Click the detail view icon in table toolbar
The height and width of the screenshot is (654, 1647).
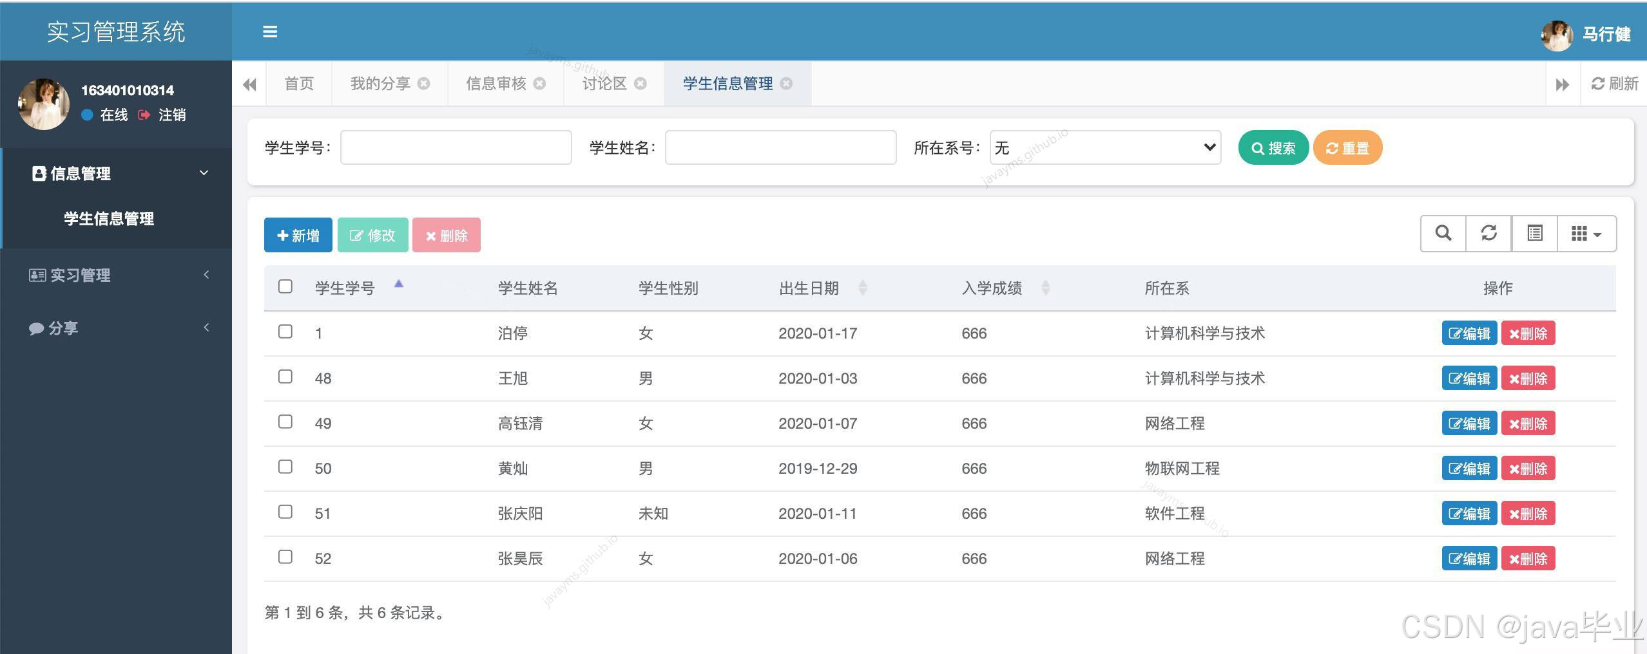pos(1536,234)
